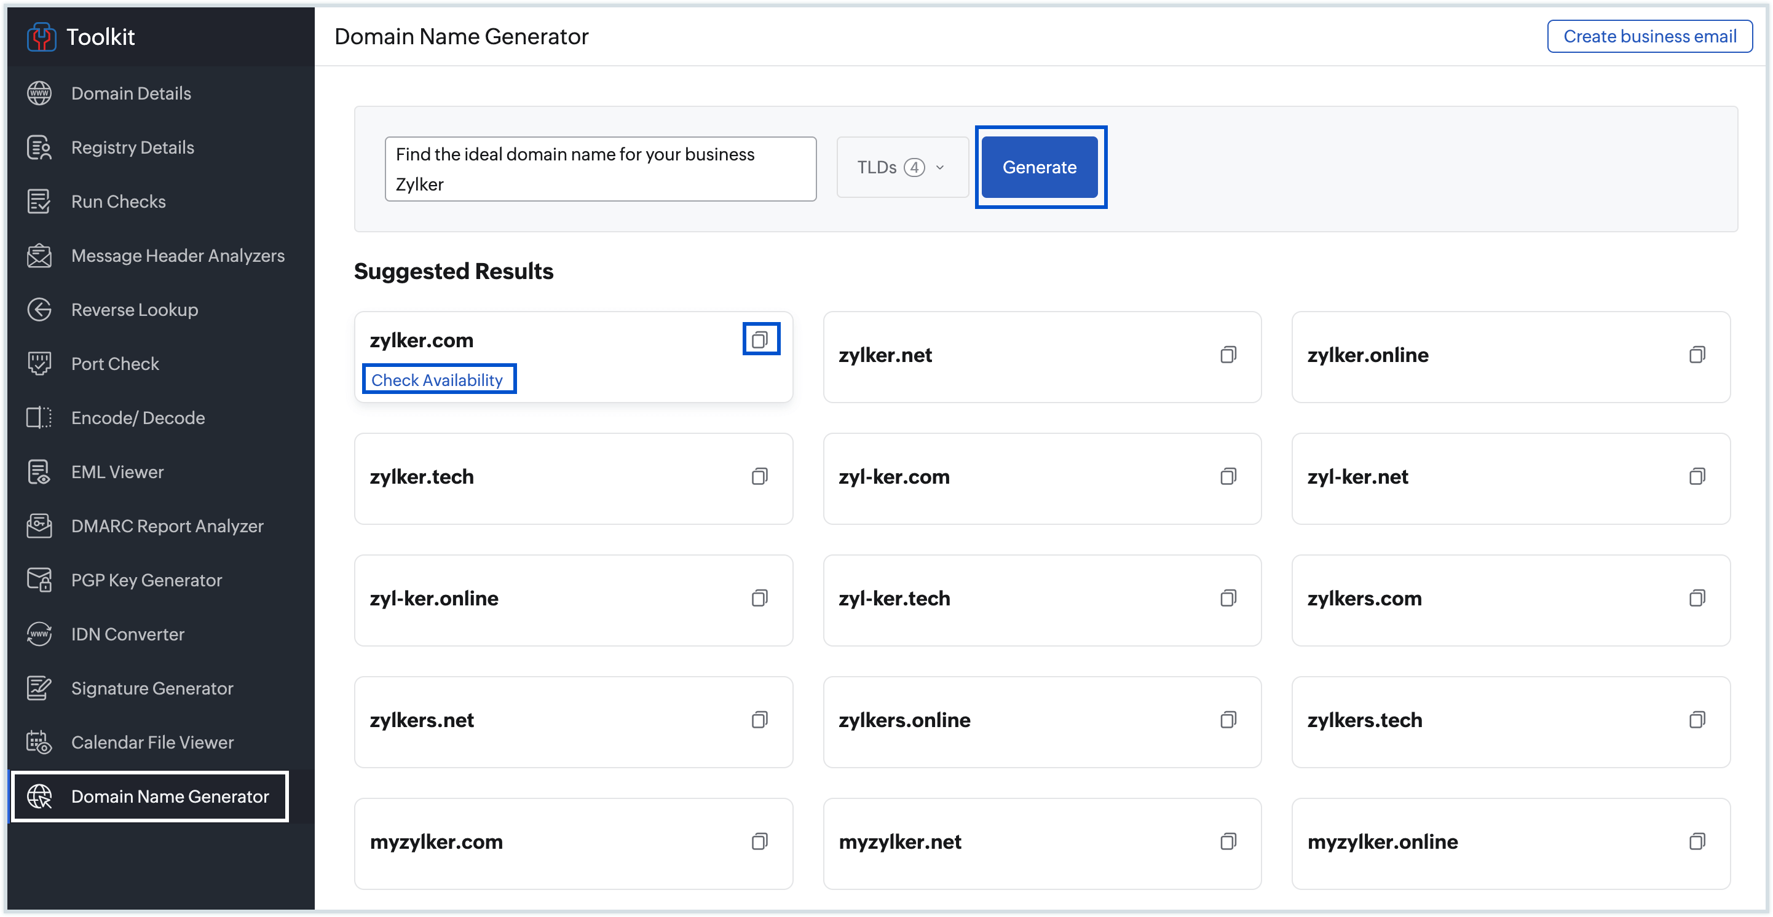Copy the zyl-ker.online domain
Screen dimensions: 1773x917
[x=760, y=599]
